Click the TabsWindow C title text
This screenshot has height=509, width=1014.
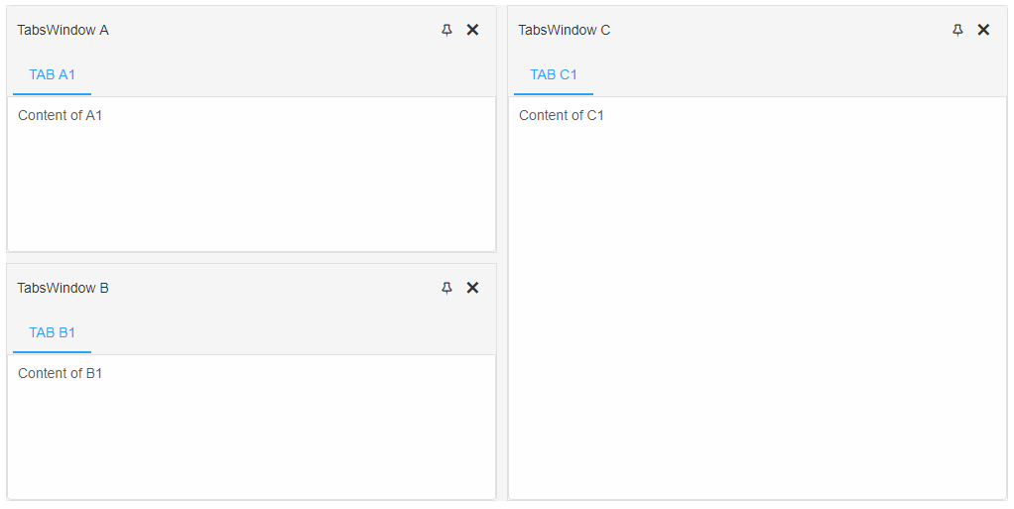(x=564, y=31)
